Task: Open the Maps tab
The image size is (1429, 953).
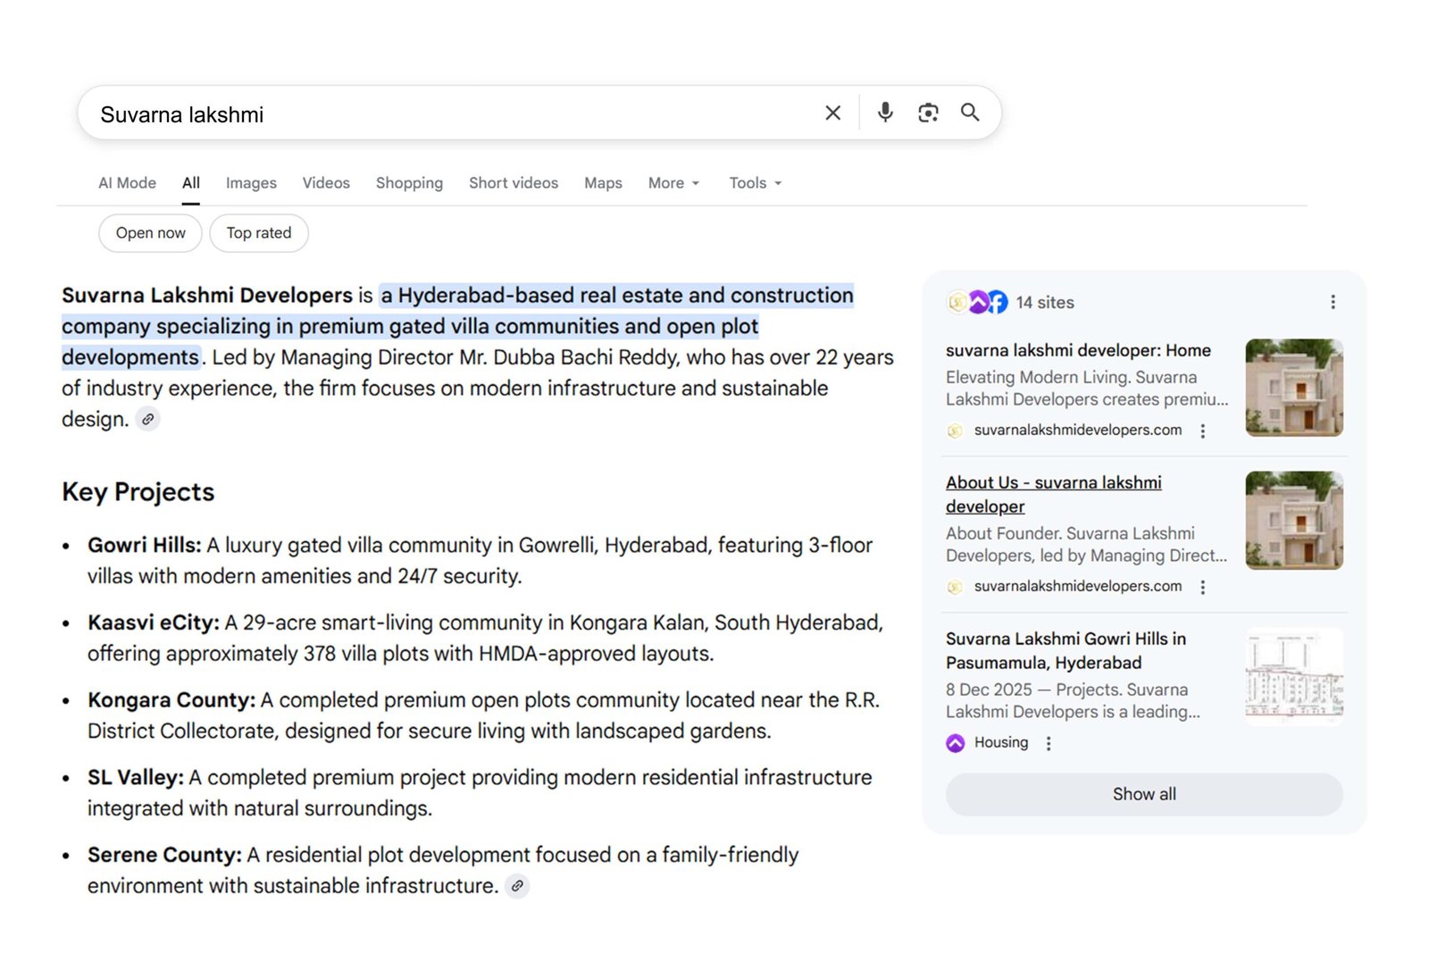Action: [603, 183]
